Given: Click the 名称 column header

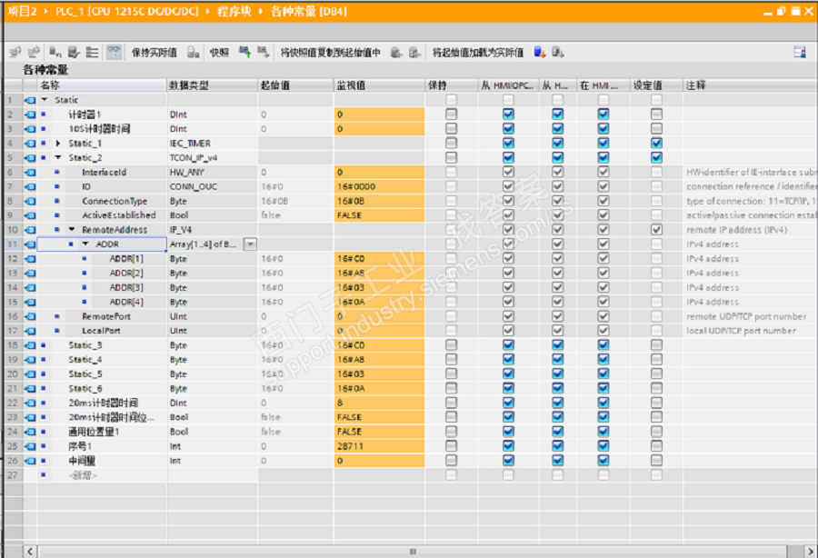Looking at the screenshot, I should coord(102,85).
